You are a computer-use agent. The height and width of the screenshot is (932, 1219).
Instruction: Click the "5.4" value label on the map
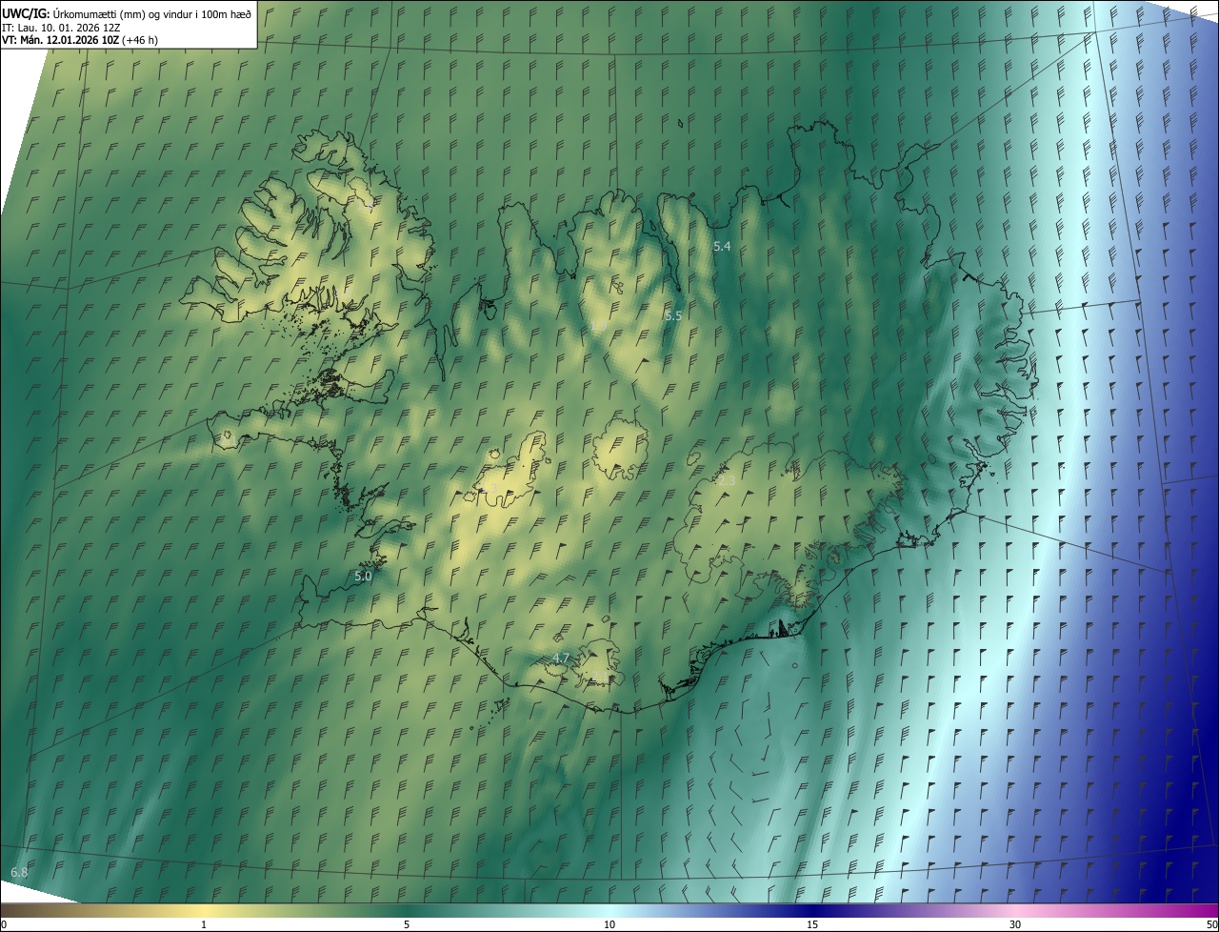(x=722, y=247)
